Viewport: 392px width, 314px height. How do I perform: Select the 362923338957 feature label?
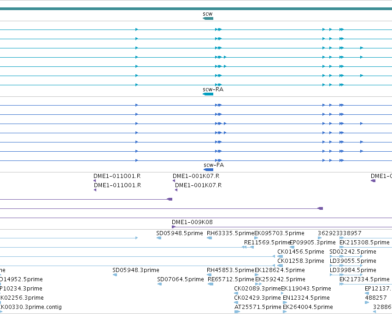[x=339, y=233]
